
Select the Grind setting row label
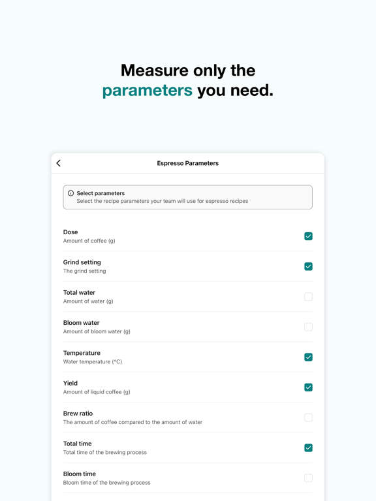click(x=82, y=262)
